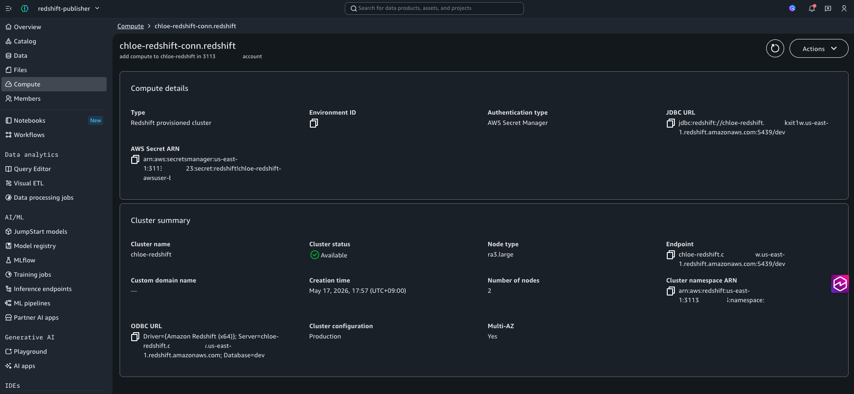The height and width of the screenshot is (394, 854).
Task: Open Workflows in the sidebar
Action: pyautogui.click(x=54, y=135)
